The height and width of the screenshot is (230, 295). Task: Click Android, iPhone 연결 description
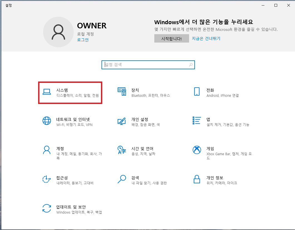[x=222, y=95]
